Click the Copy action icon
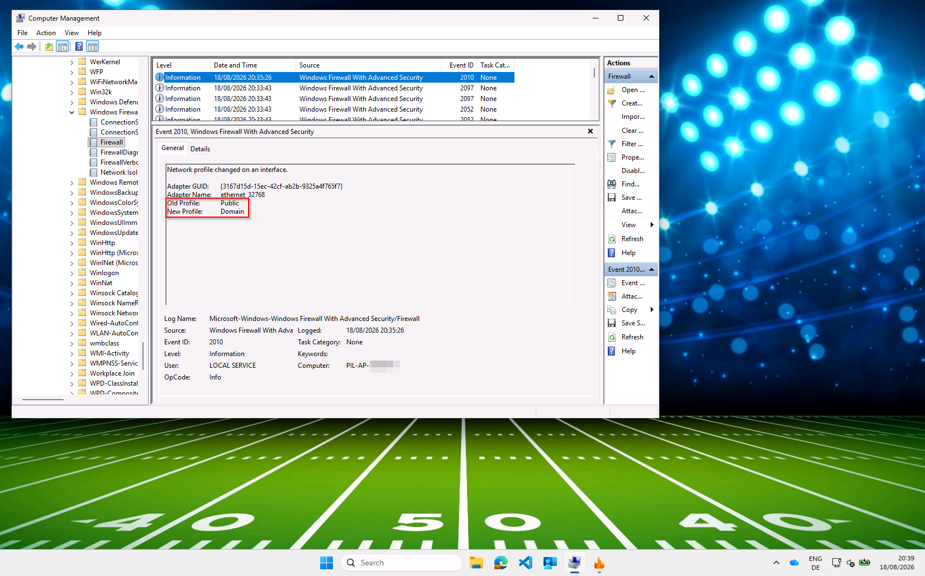 [612, 310]
